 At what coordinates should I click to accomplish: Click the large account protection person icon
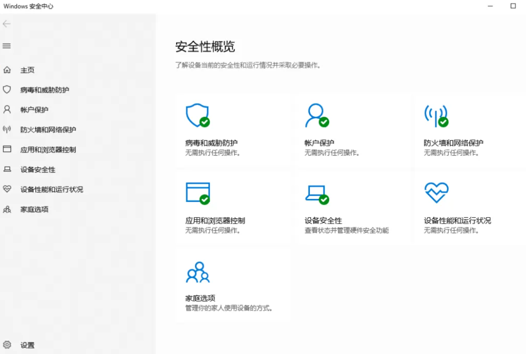click(x=317, y=115)
